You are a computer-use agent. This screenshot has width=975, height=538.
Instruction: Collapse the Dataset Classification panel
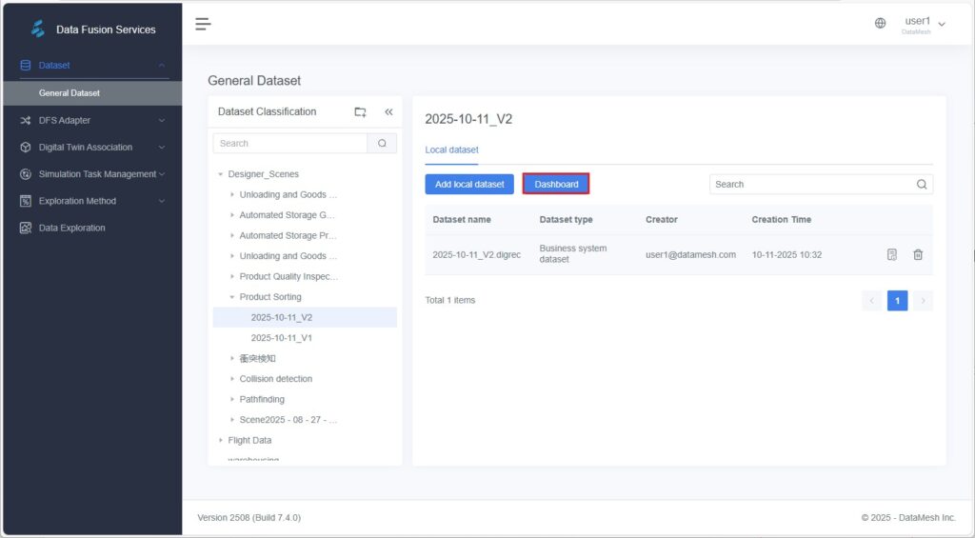point(388,112)
